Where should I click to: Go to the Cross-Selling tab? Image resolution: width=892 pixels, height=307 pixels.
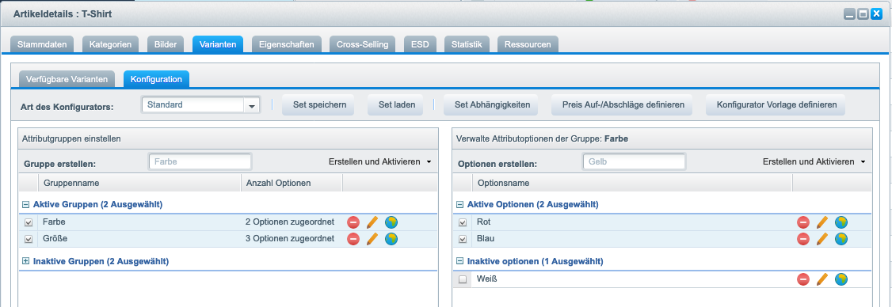coord(362,44)
